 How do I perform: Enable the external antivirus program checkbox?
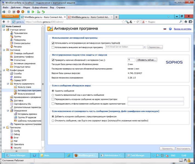tap(53, 47)
